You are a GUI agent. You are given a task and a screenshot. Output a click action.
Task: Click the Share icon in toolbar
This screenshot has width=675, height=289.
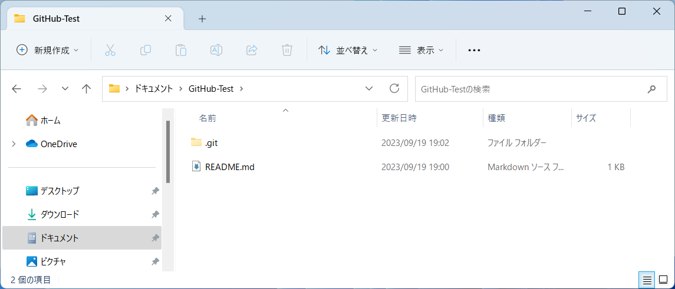252,50
